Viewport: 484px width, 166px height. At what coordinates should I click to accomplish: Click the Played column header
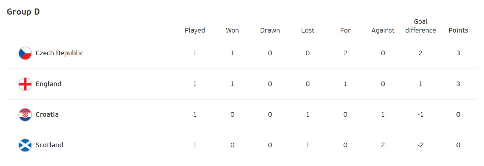tap(195, 30)
